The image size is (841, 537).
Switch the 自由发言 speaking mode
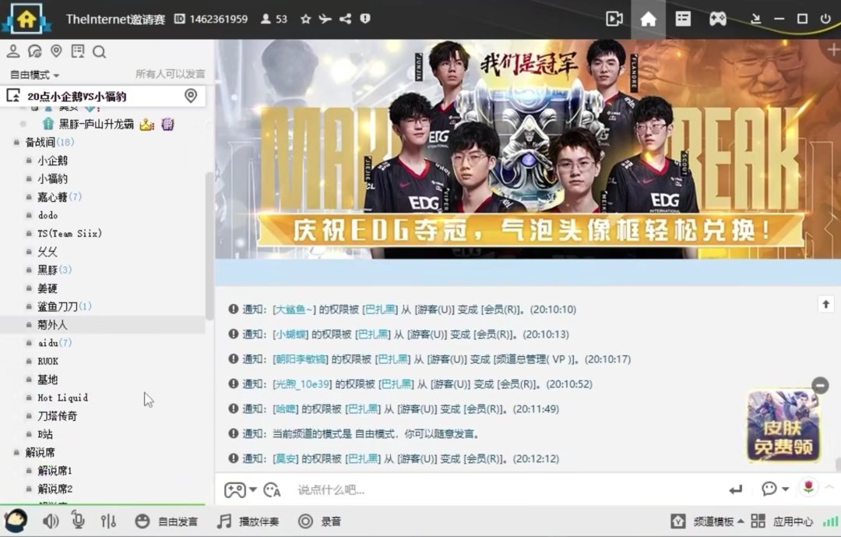point(167,521)
